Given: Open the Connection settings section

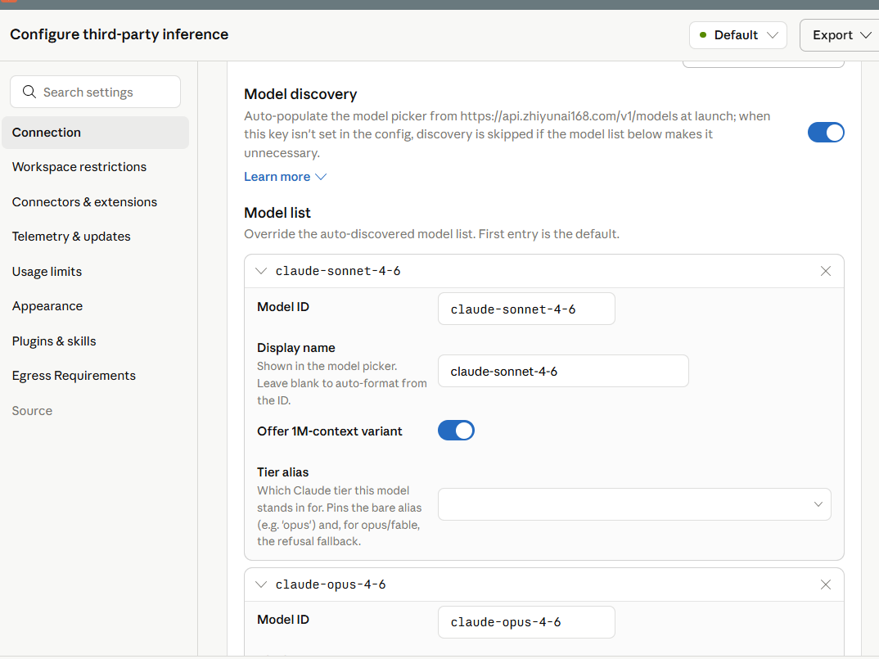Looking at the screenshot, I should pyautogui.click(x=95, y=133).
